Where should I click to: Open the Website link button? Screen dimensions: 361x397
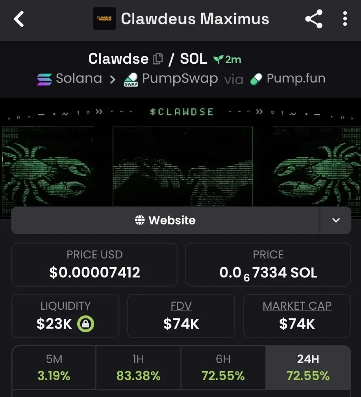pyautogui.click(x=165, y=220)
